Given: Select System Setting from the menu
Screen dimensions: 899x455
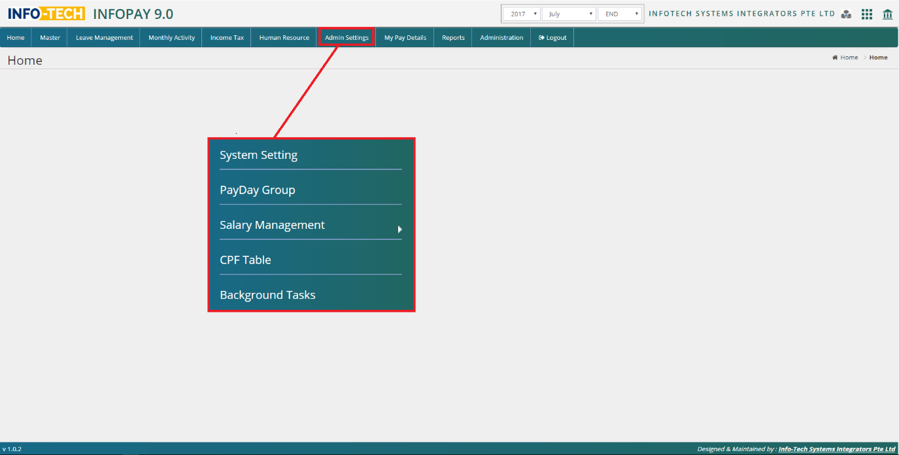Looking at the screenshot, I should click(258, 155).
